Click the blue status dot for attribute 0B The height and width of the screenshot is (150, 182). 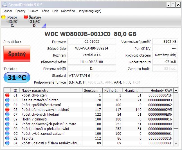7,129
